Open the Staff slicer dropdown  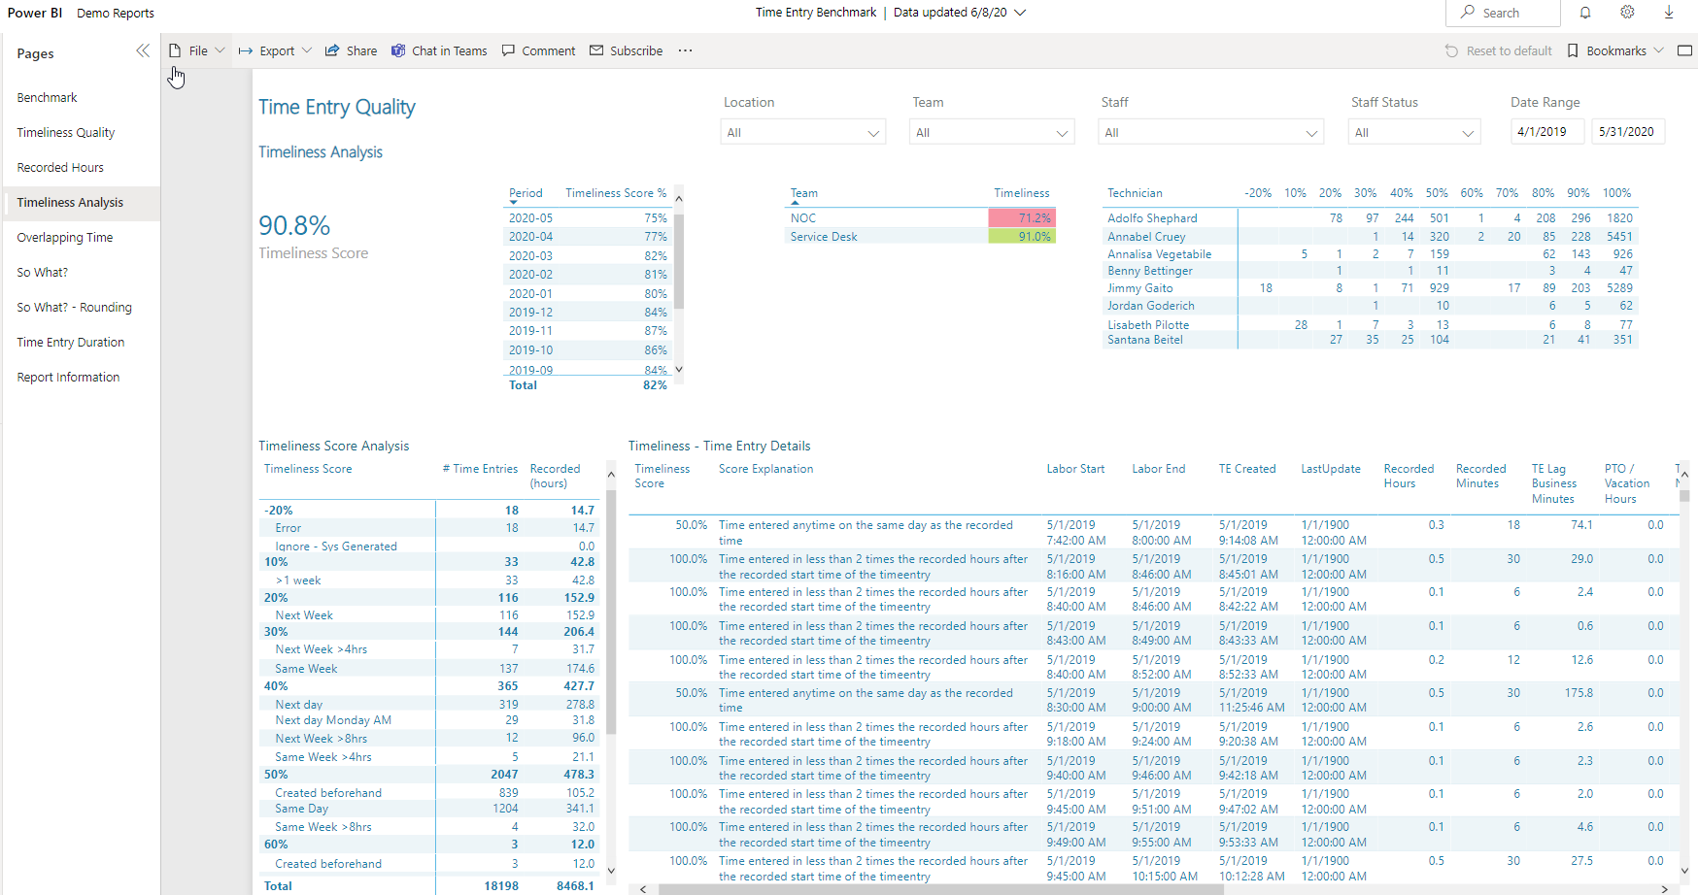(1211, 132)
